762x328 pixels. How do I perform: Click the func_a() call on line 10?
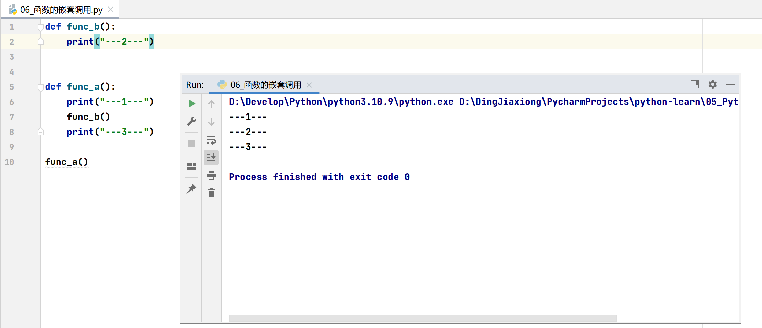66,162
